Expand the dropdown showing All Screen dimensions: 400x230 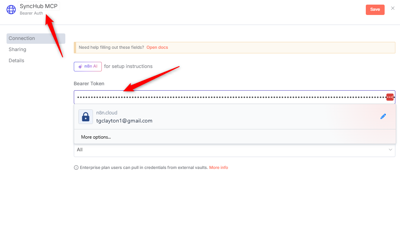pos(234,150)
